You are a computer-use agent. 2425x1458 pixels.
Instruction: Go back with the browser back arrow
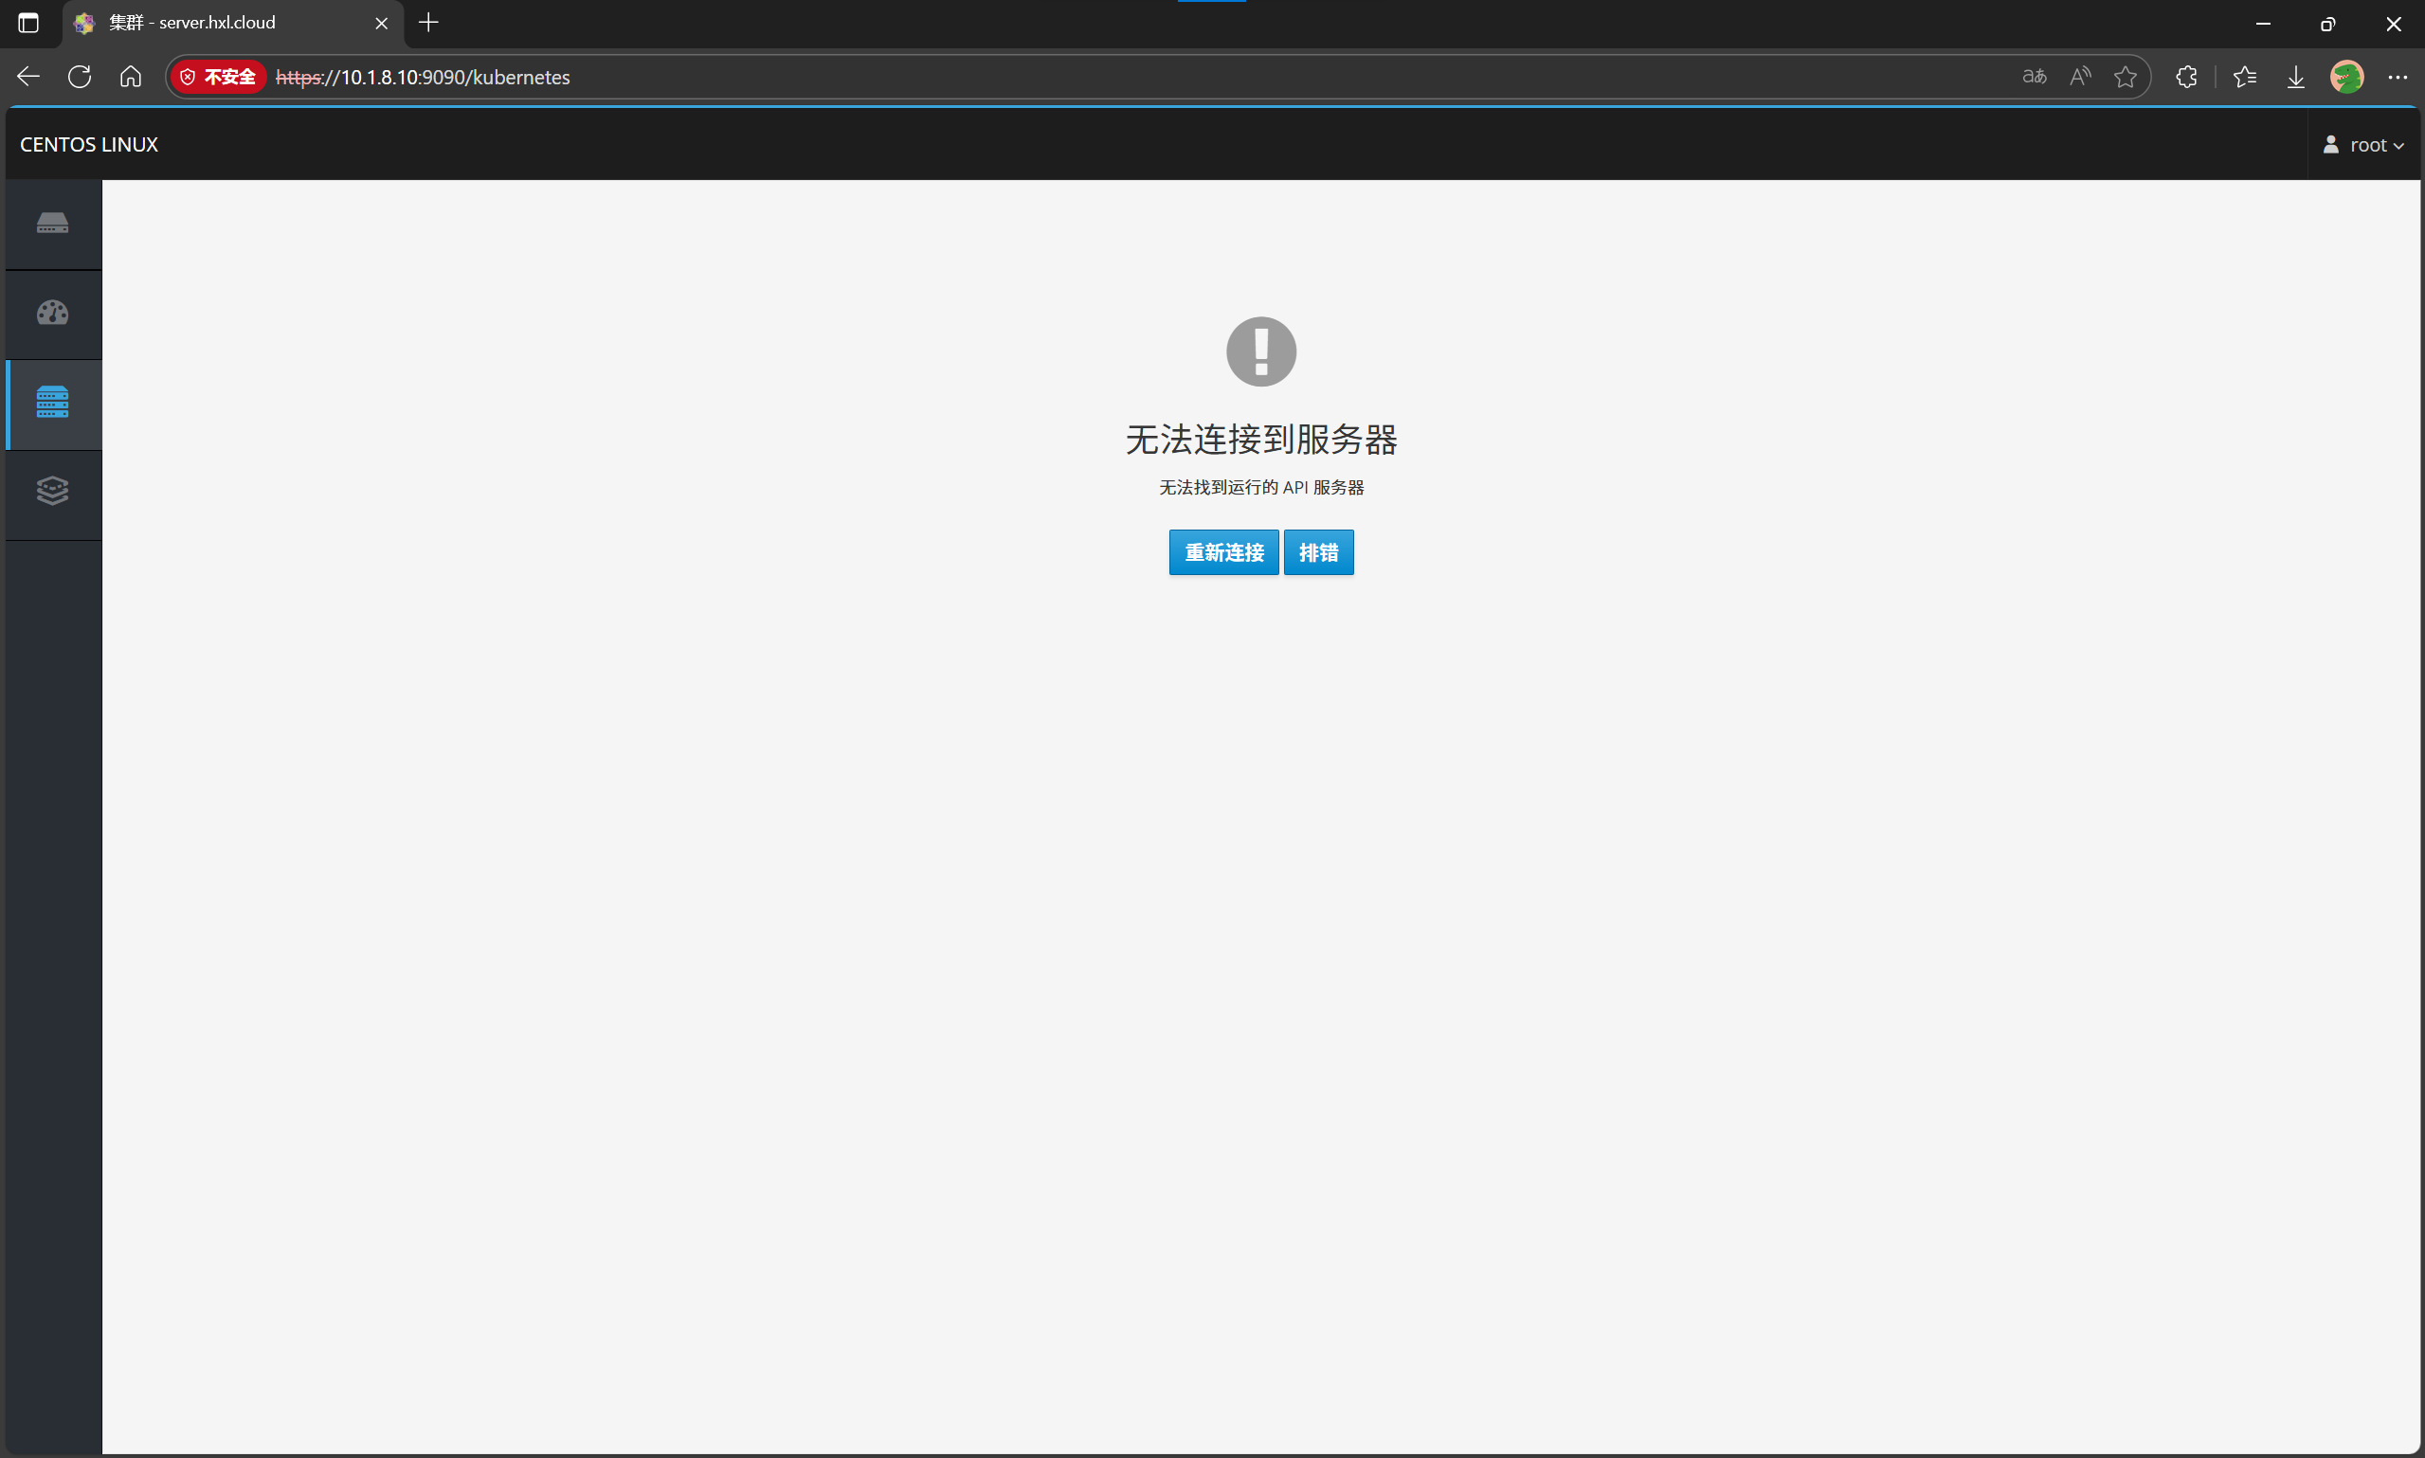click(28, 77)
